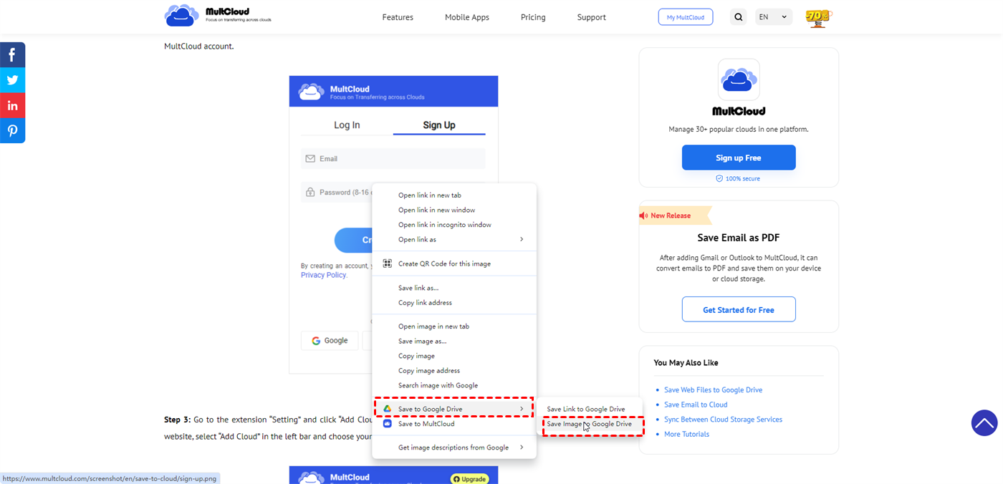The width and height of the screenshot is (1003, 484).
Task: Open the Mobile Apps nav menu
Action: tap(467, 17)
